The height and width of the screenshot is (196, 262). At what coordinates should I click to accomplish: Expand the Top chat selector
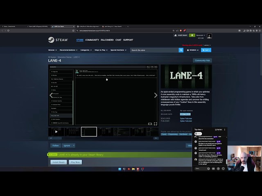point(199,129)
